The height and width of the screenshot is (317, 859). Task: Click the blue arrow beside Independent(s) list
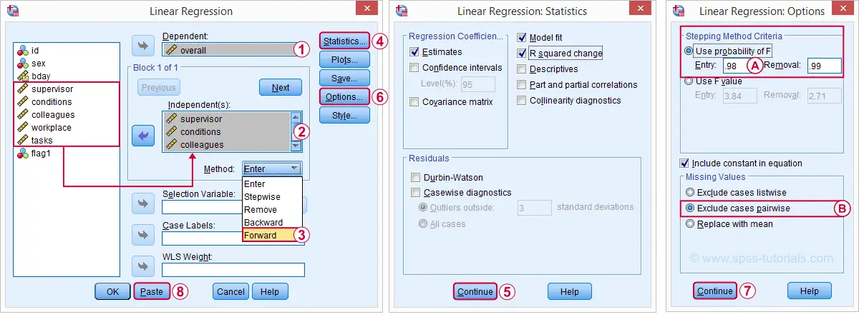point(144,136)
